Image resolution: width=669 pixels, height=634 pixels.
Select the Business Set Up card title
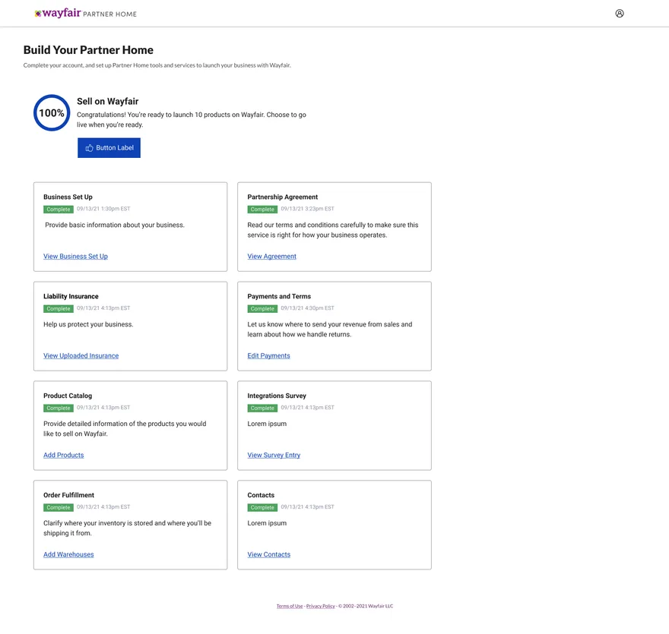tap(68, 197)
